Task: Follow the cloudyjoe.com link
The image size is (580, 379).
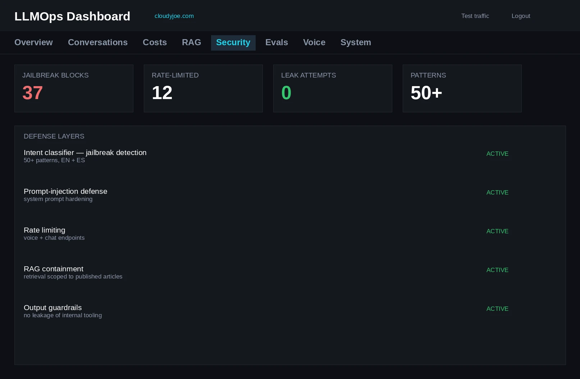Action: [174, 16]
